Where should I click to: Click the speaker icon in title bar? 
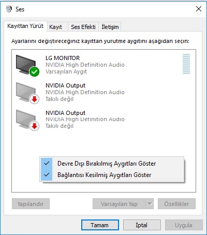click(x=9, y=9)
